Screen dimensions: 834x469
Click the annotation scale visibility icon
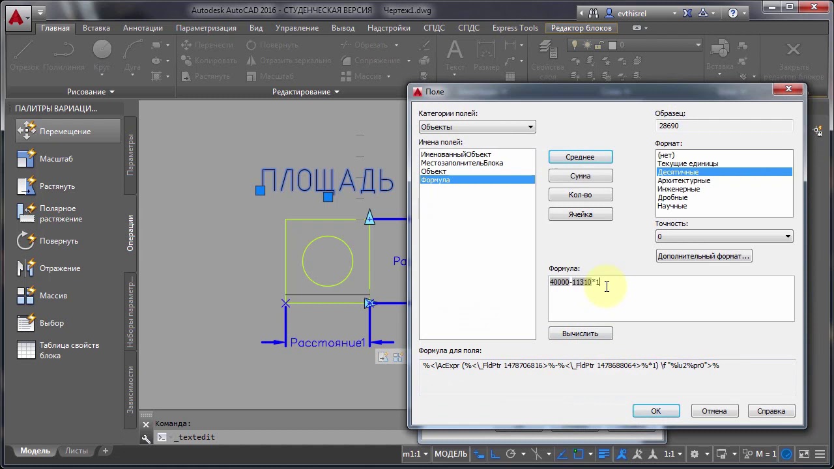(x=622, y=454)
